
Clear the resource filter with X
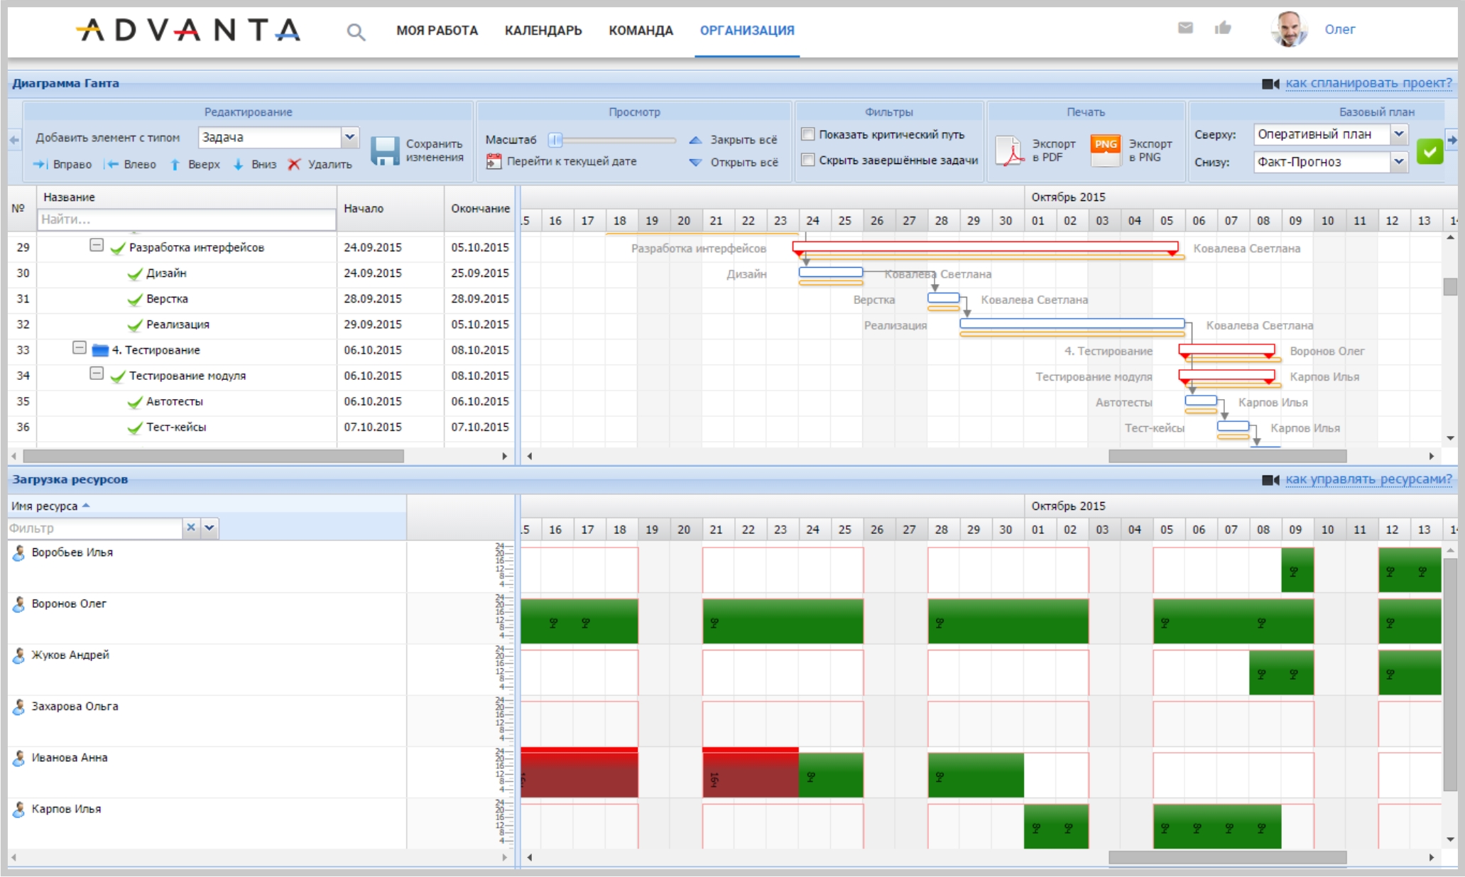pyautogui.click(x=190, y=528)
